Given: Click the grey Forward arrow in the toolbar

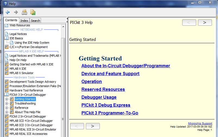Looking at the screenshot, I should pyautogui.click(x=16, y=12).
